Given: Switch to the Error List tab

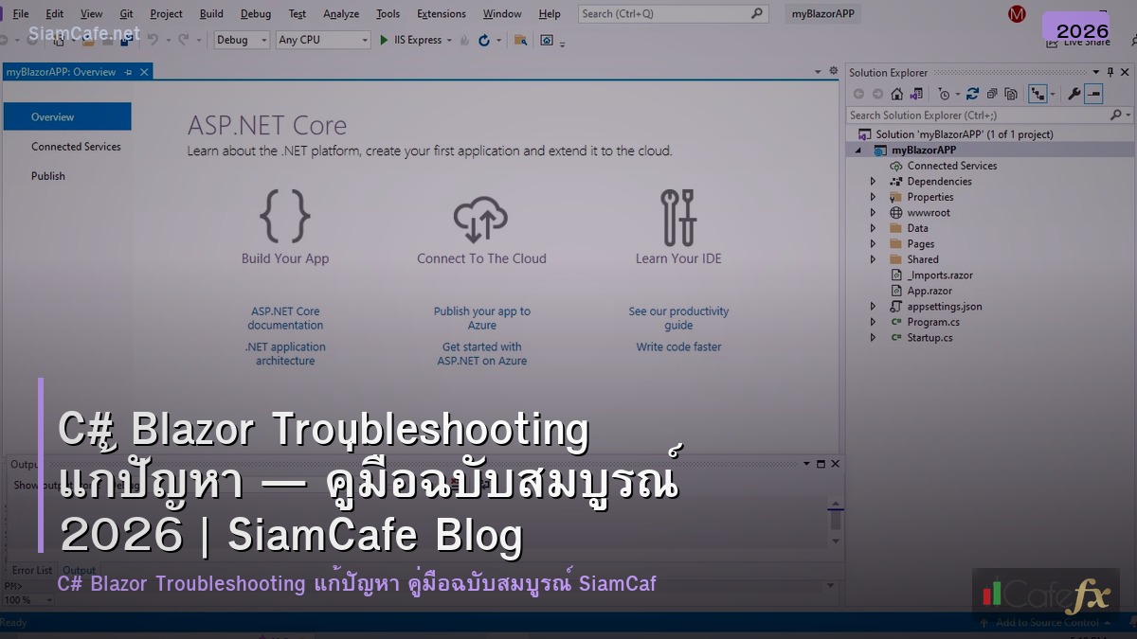Looking at the screenshot, I should click(31, 570).
